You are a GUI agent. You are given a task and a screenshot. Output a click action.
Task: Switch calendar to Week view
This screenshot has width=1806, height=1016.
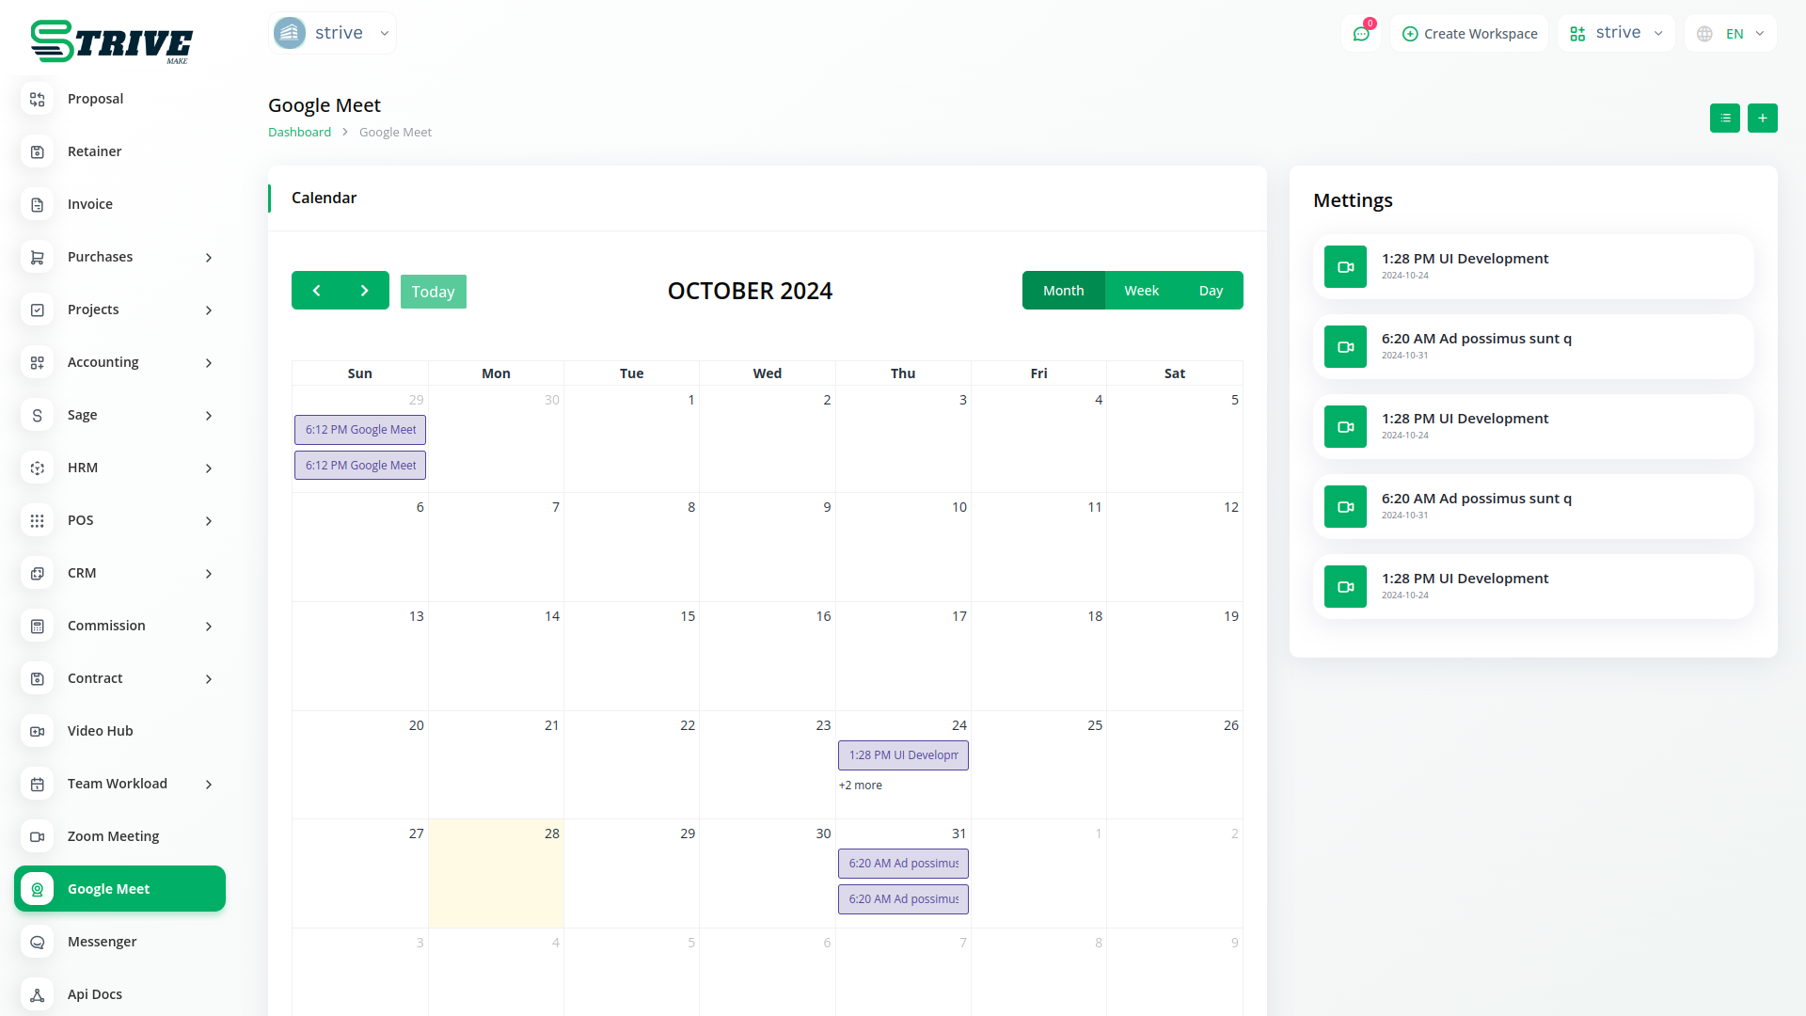(1141, 291)
